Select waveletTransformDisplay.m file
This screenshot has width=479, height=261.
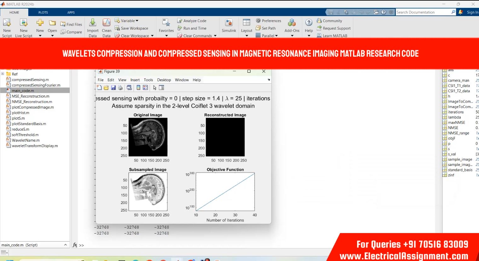click(x=35, y=146)
